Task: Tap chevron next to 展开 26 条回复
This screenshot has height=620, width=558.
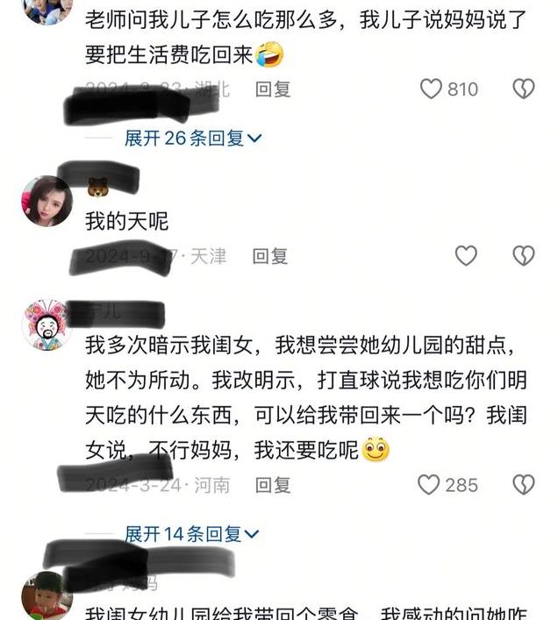Action: [254, 139]
